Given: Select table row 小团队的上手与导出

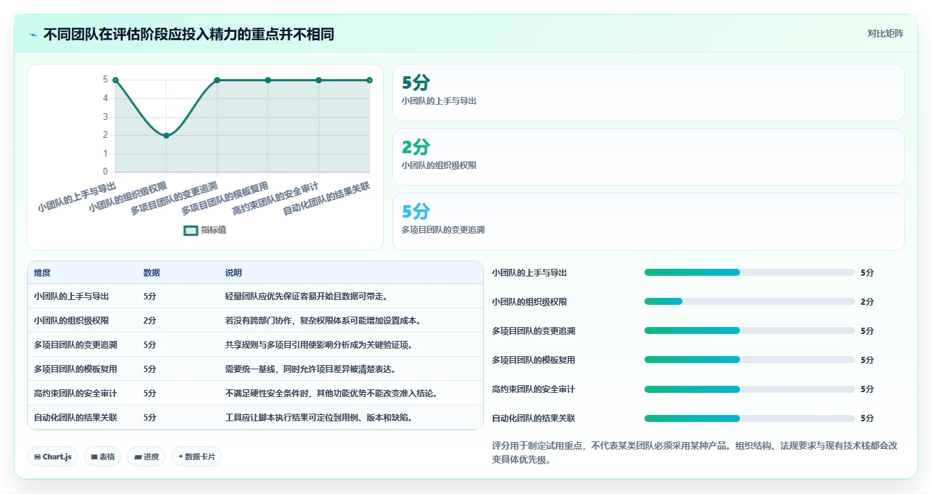Looking at the screenshot, I should (255, 297).
